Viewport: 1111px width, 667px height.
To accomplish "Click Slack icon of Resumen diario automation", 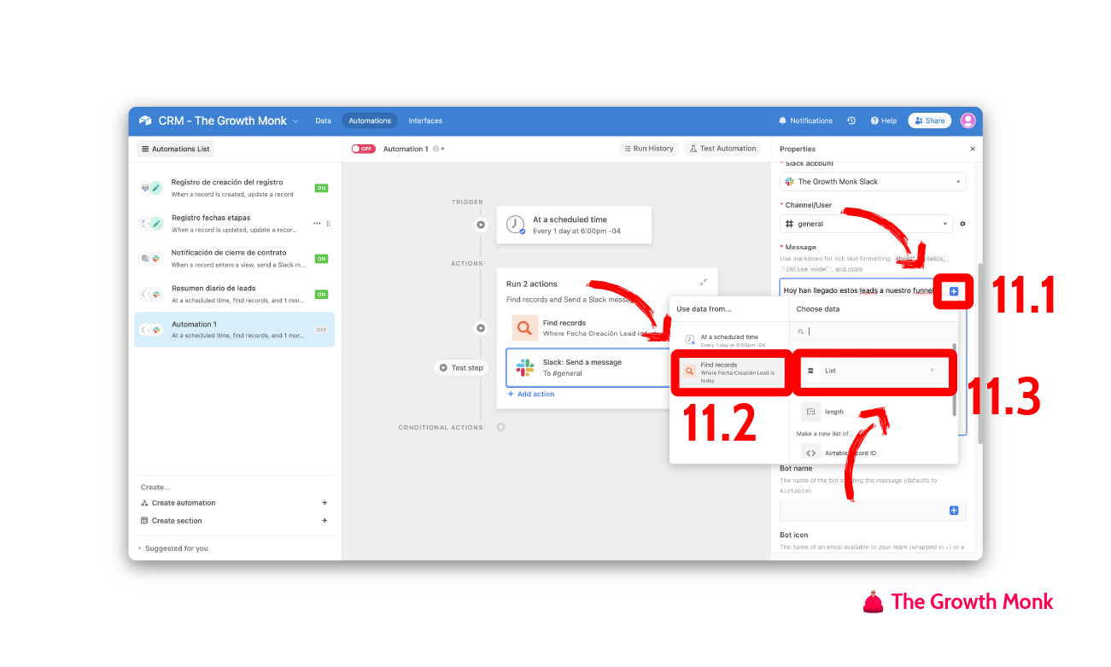I will pos(155,294).
